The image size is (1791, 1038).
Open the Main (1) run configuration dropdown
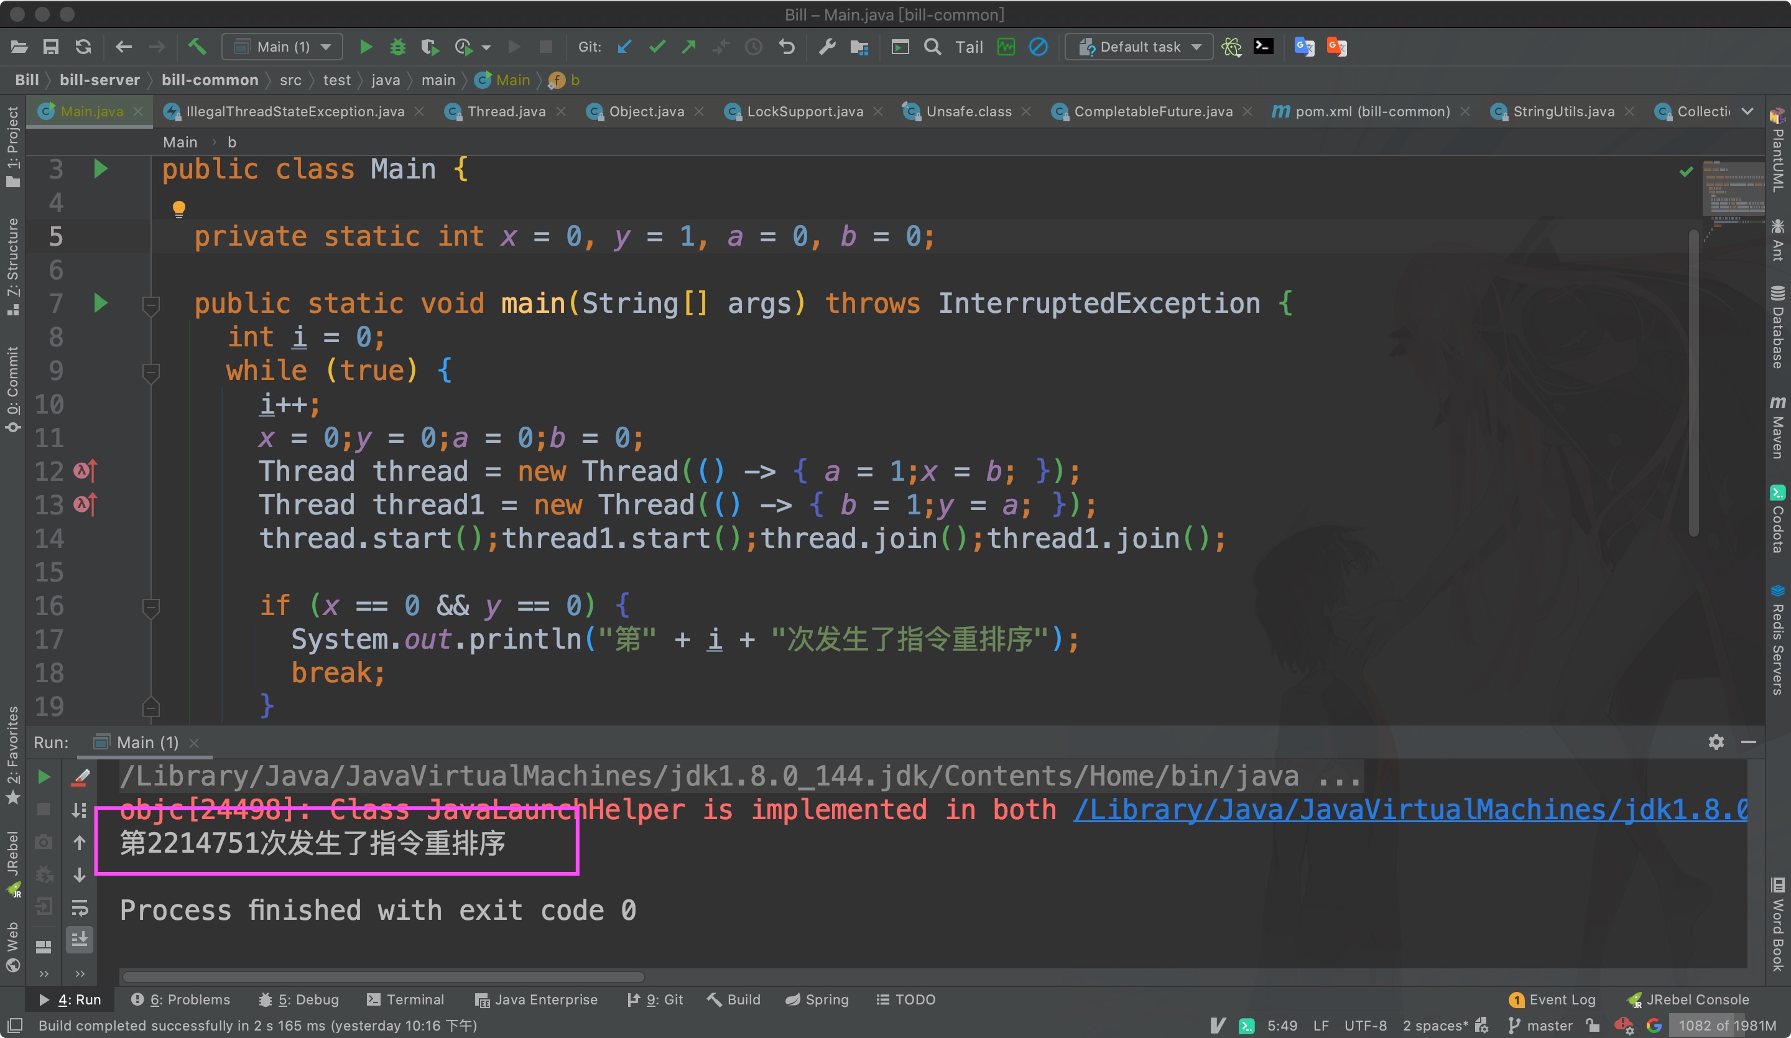[283, 47]
